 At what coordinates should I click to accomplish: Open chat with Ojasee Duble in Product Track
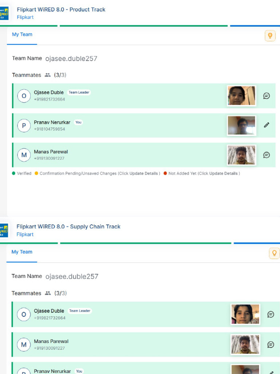[267, 96]
